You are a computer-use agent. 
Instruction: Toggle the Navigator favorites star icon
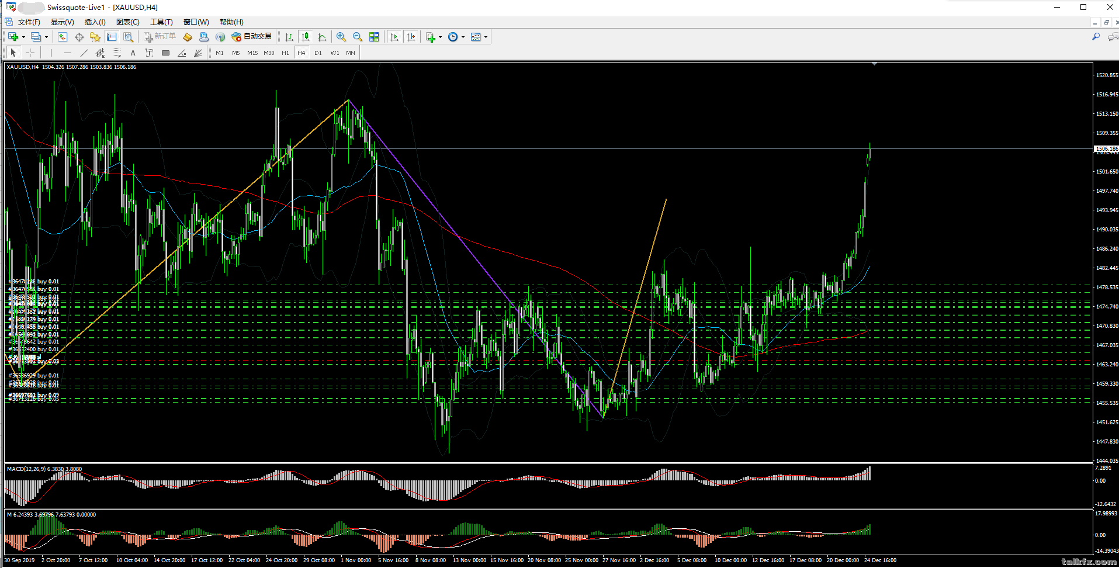click(x=95, y=37)
